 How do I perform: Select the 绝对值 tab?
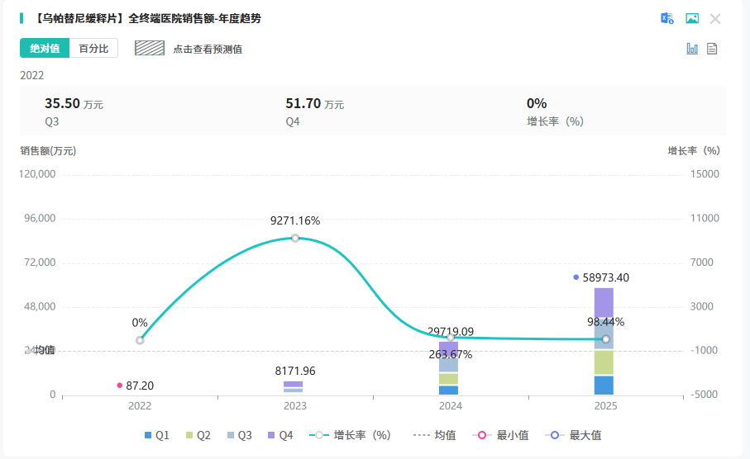point(45,49)
